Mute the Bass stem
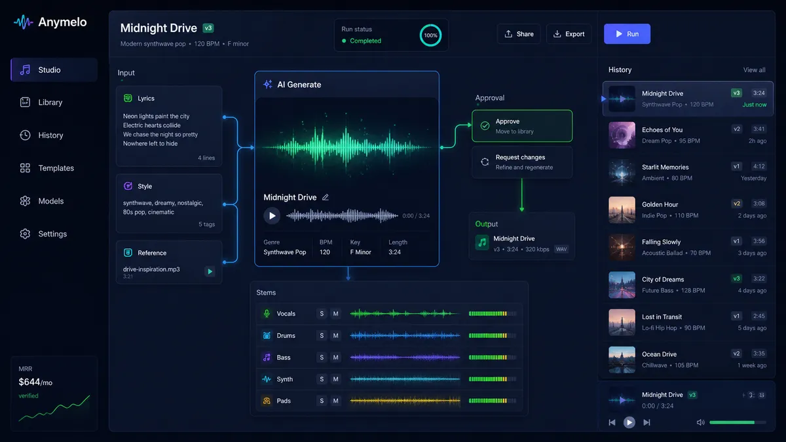 click(x=335, y=358)
